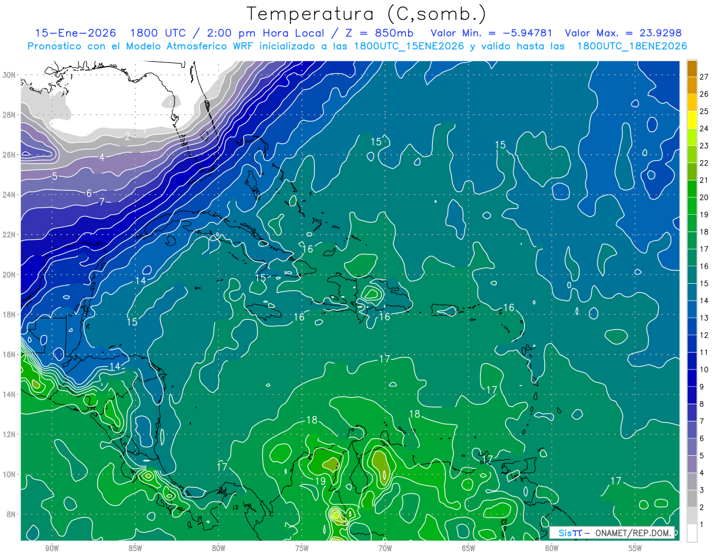
Task: Click the "90W" longitude axis label
Action: [x=52, y=548]
